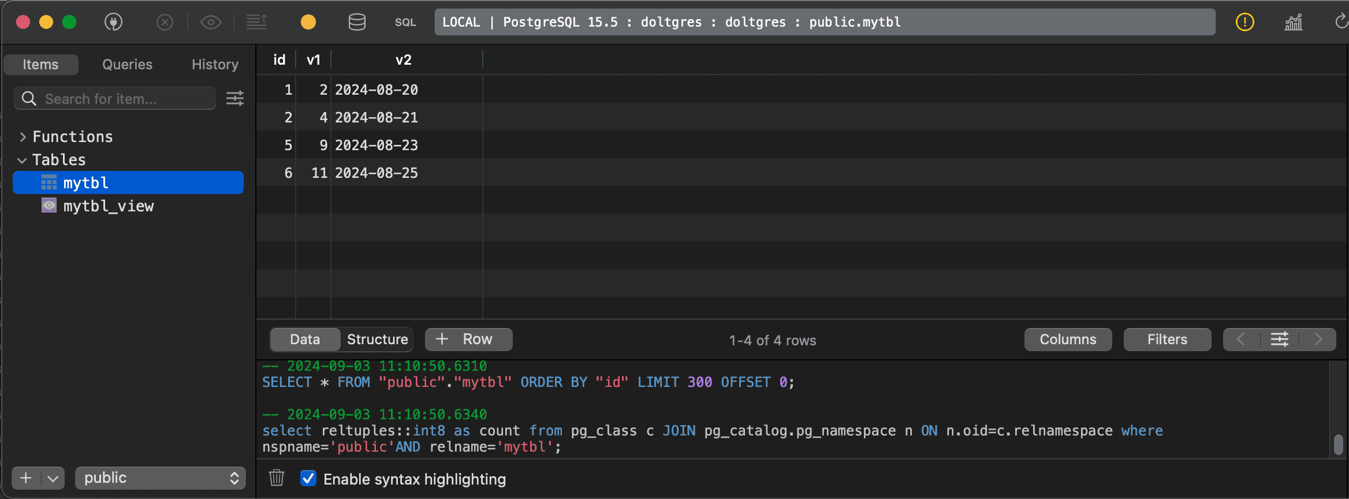This screenshot has height=499, width=1349.
Task: Click the commit changes list icon
Action: (257, 23)
